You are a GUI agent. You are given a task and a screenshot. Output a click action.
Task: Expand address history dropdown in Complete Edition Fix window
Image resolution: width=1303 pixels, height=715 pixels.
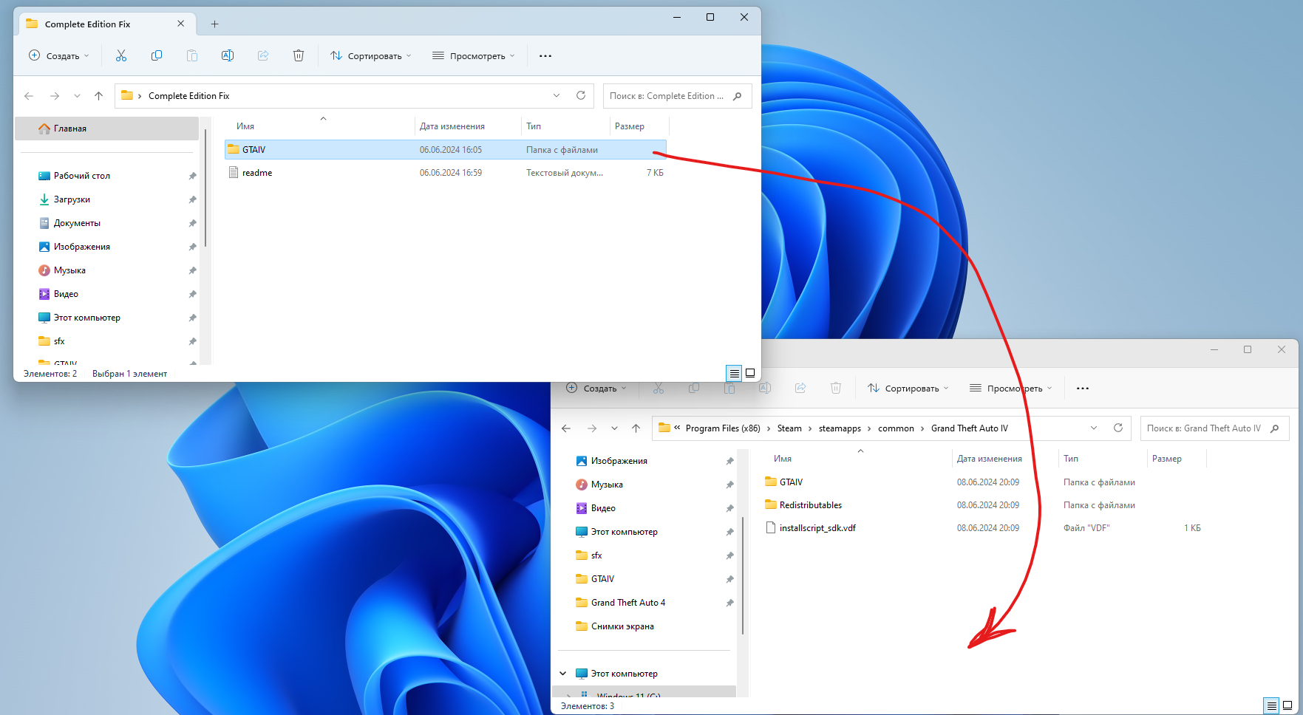(x=557, y=96)
